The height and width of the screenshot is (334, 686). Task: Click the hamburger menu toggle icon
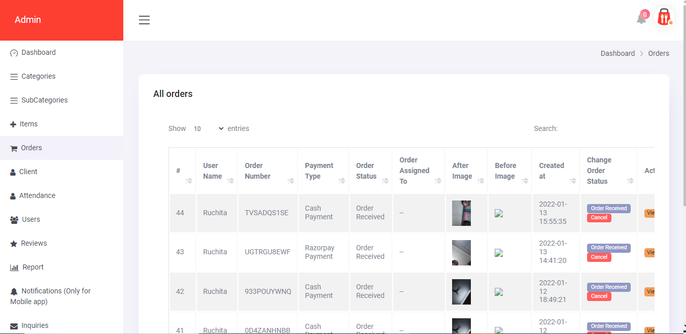tap(144, 20)
